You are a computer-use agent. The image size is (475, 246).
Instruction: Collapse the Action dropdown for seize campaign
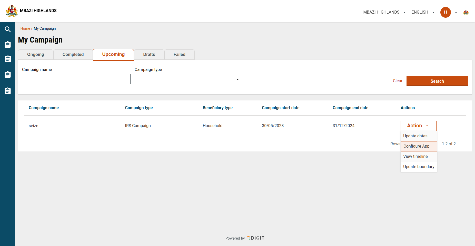418,126
